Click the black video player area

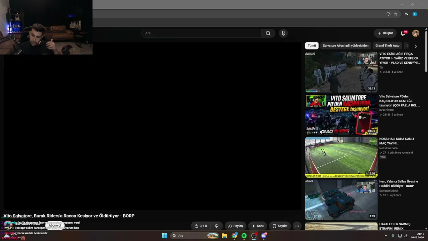pyautogui.click(x=152, y=126)
